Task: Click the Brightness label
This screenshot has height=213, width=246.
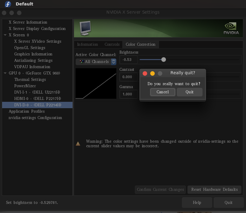Action: [x=129, y=52]
